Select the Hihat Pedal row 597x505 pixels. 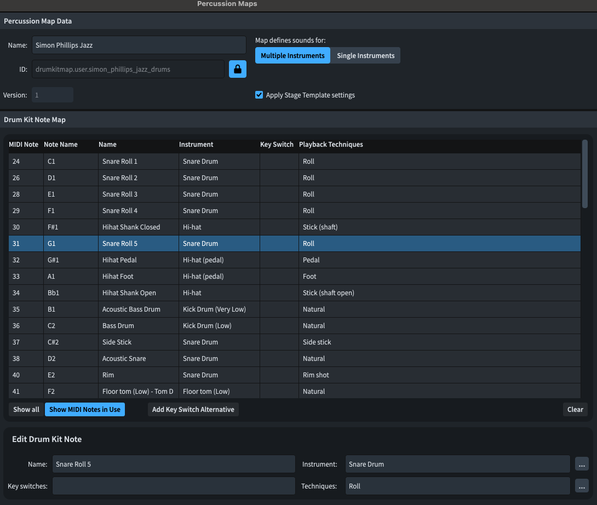[x=295, y=260]
